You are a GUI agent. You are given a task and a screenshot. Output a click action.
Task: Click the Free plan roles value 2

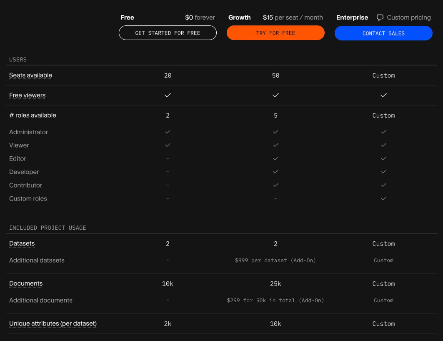168,115
